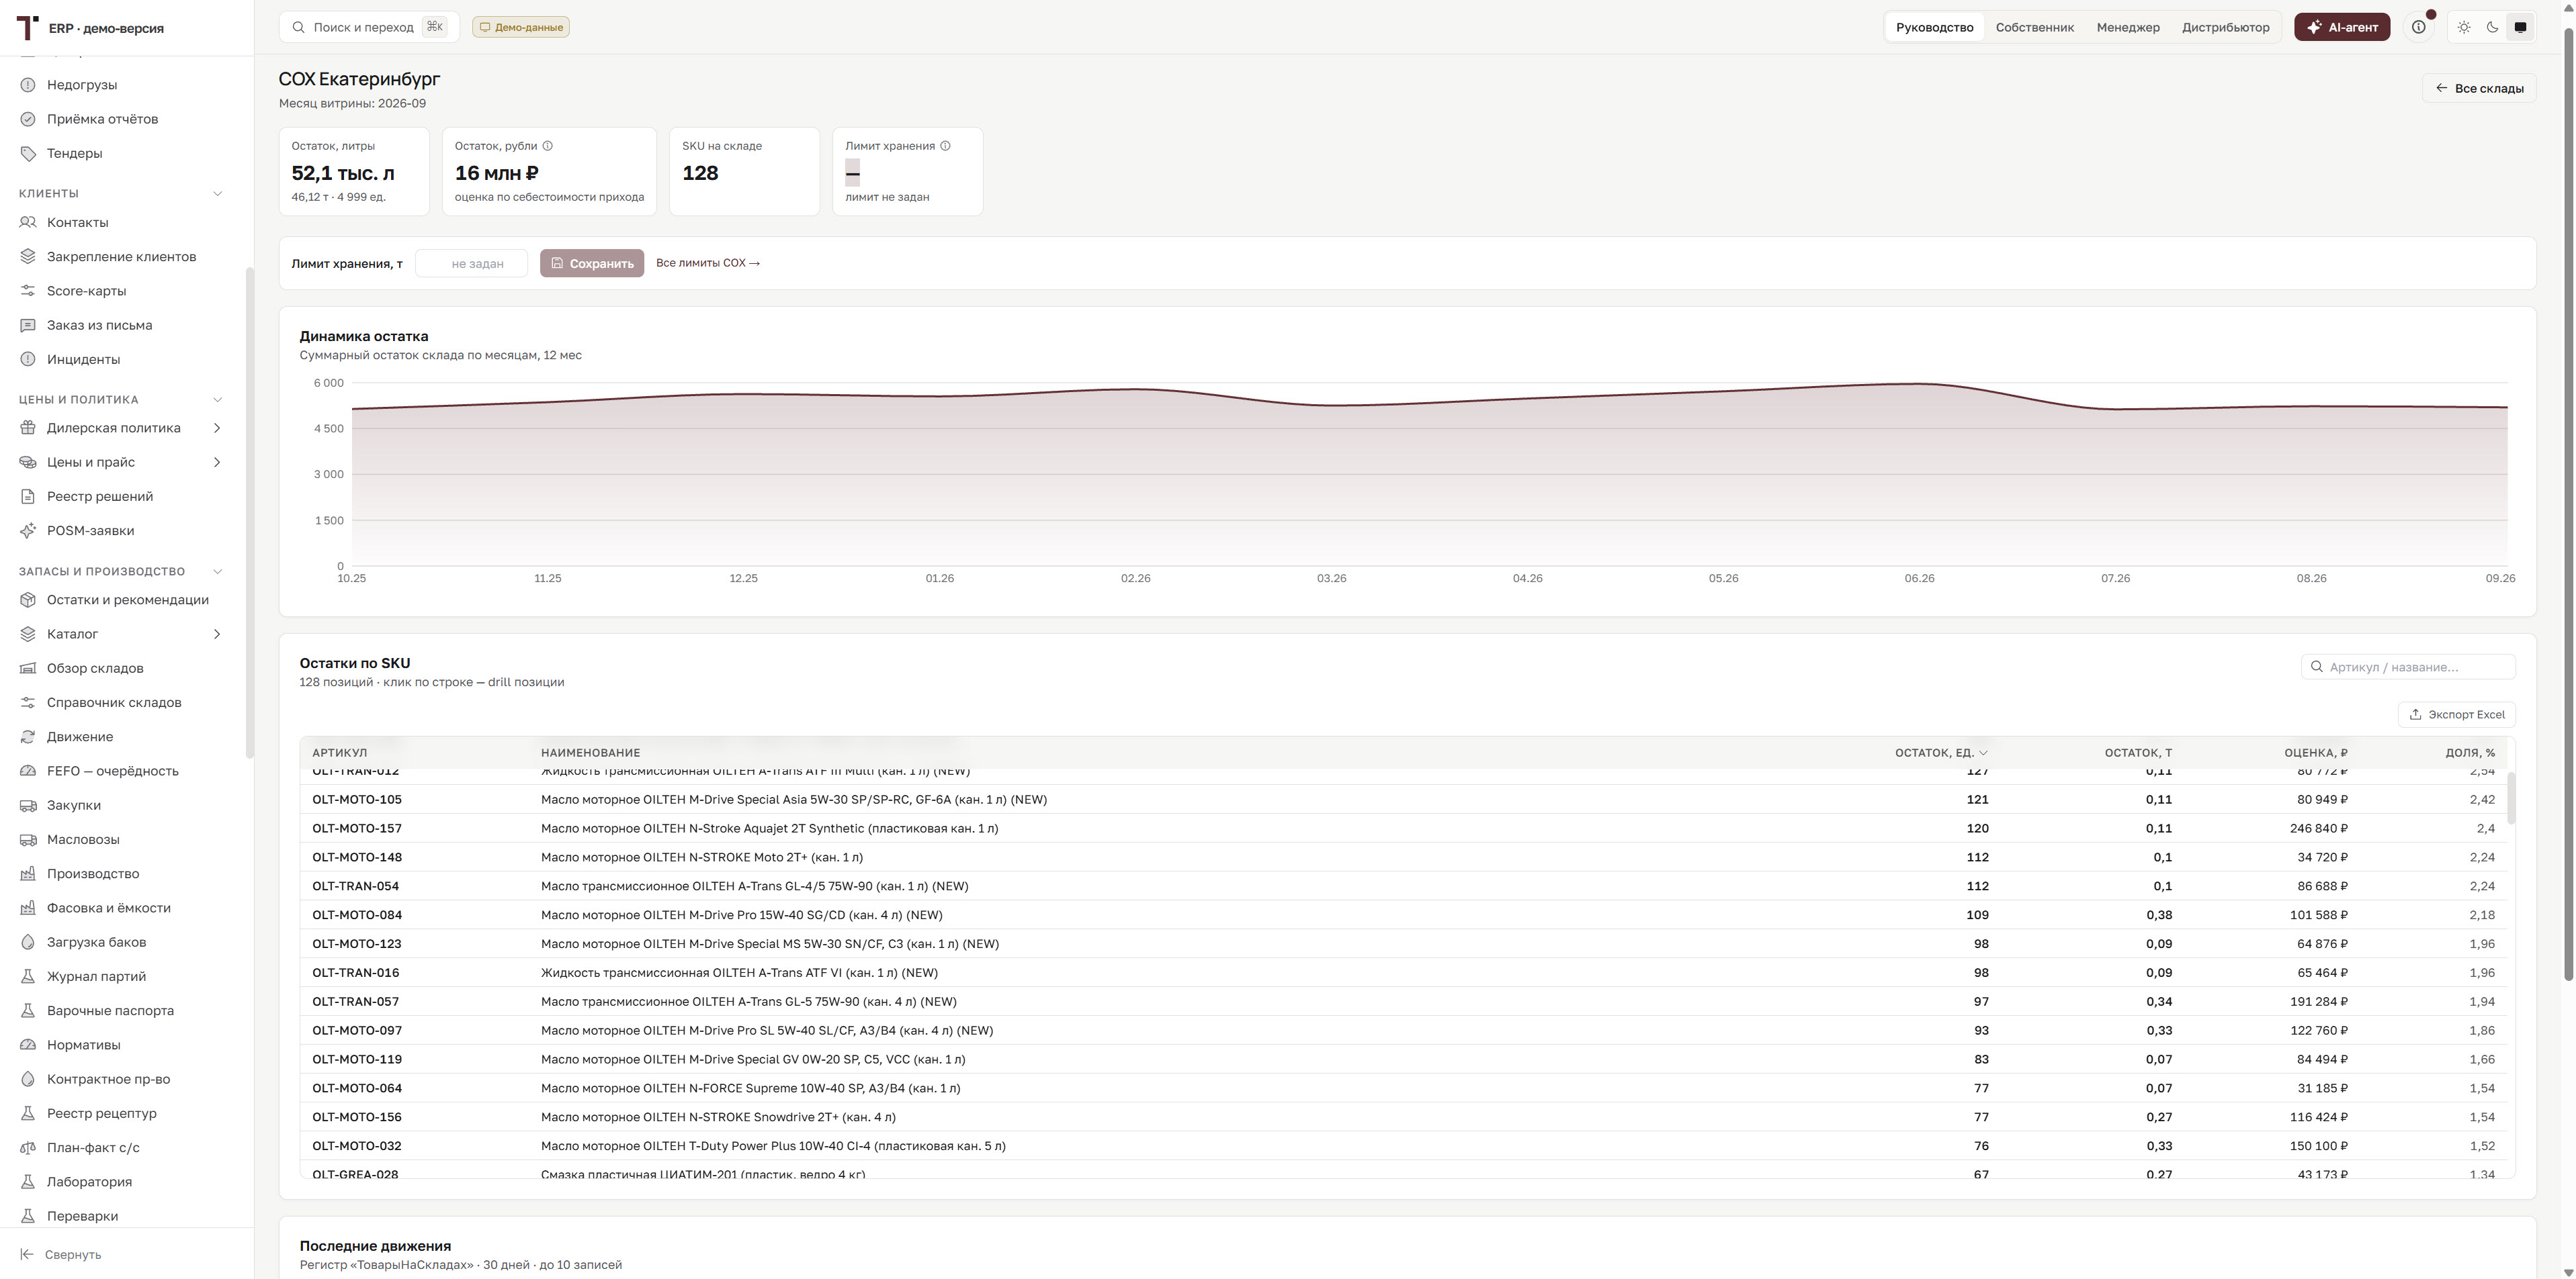Collapse ЗАПАСЫ И ПРОИЗВОДСТВО section

click(217, 571)
